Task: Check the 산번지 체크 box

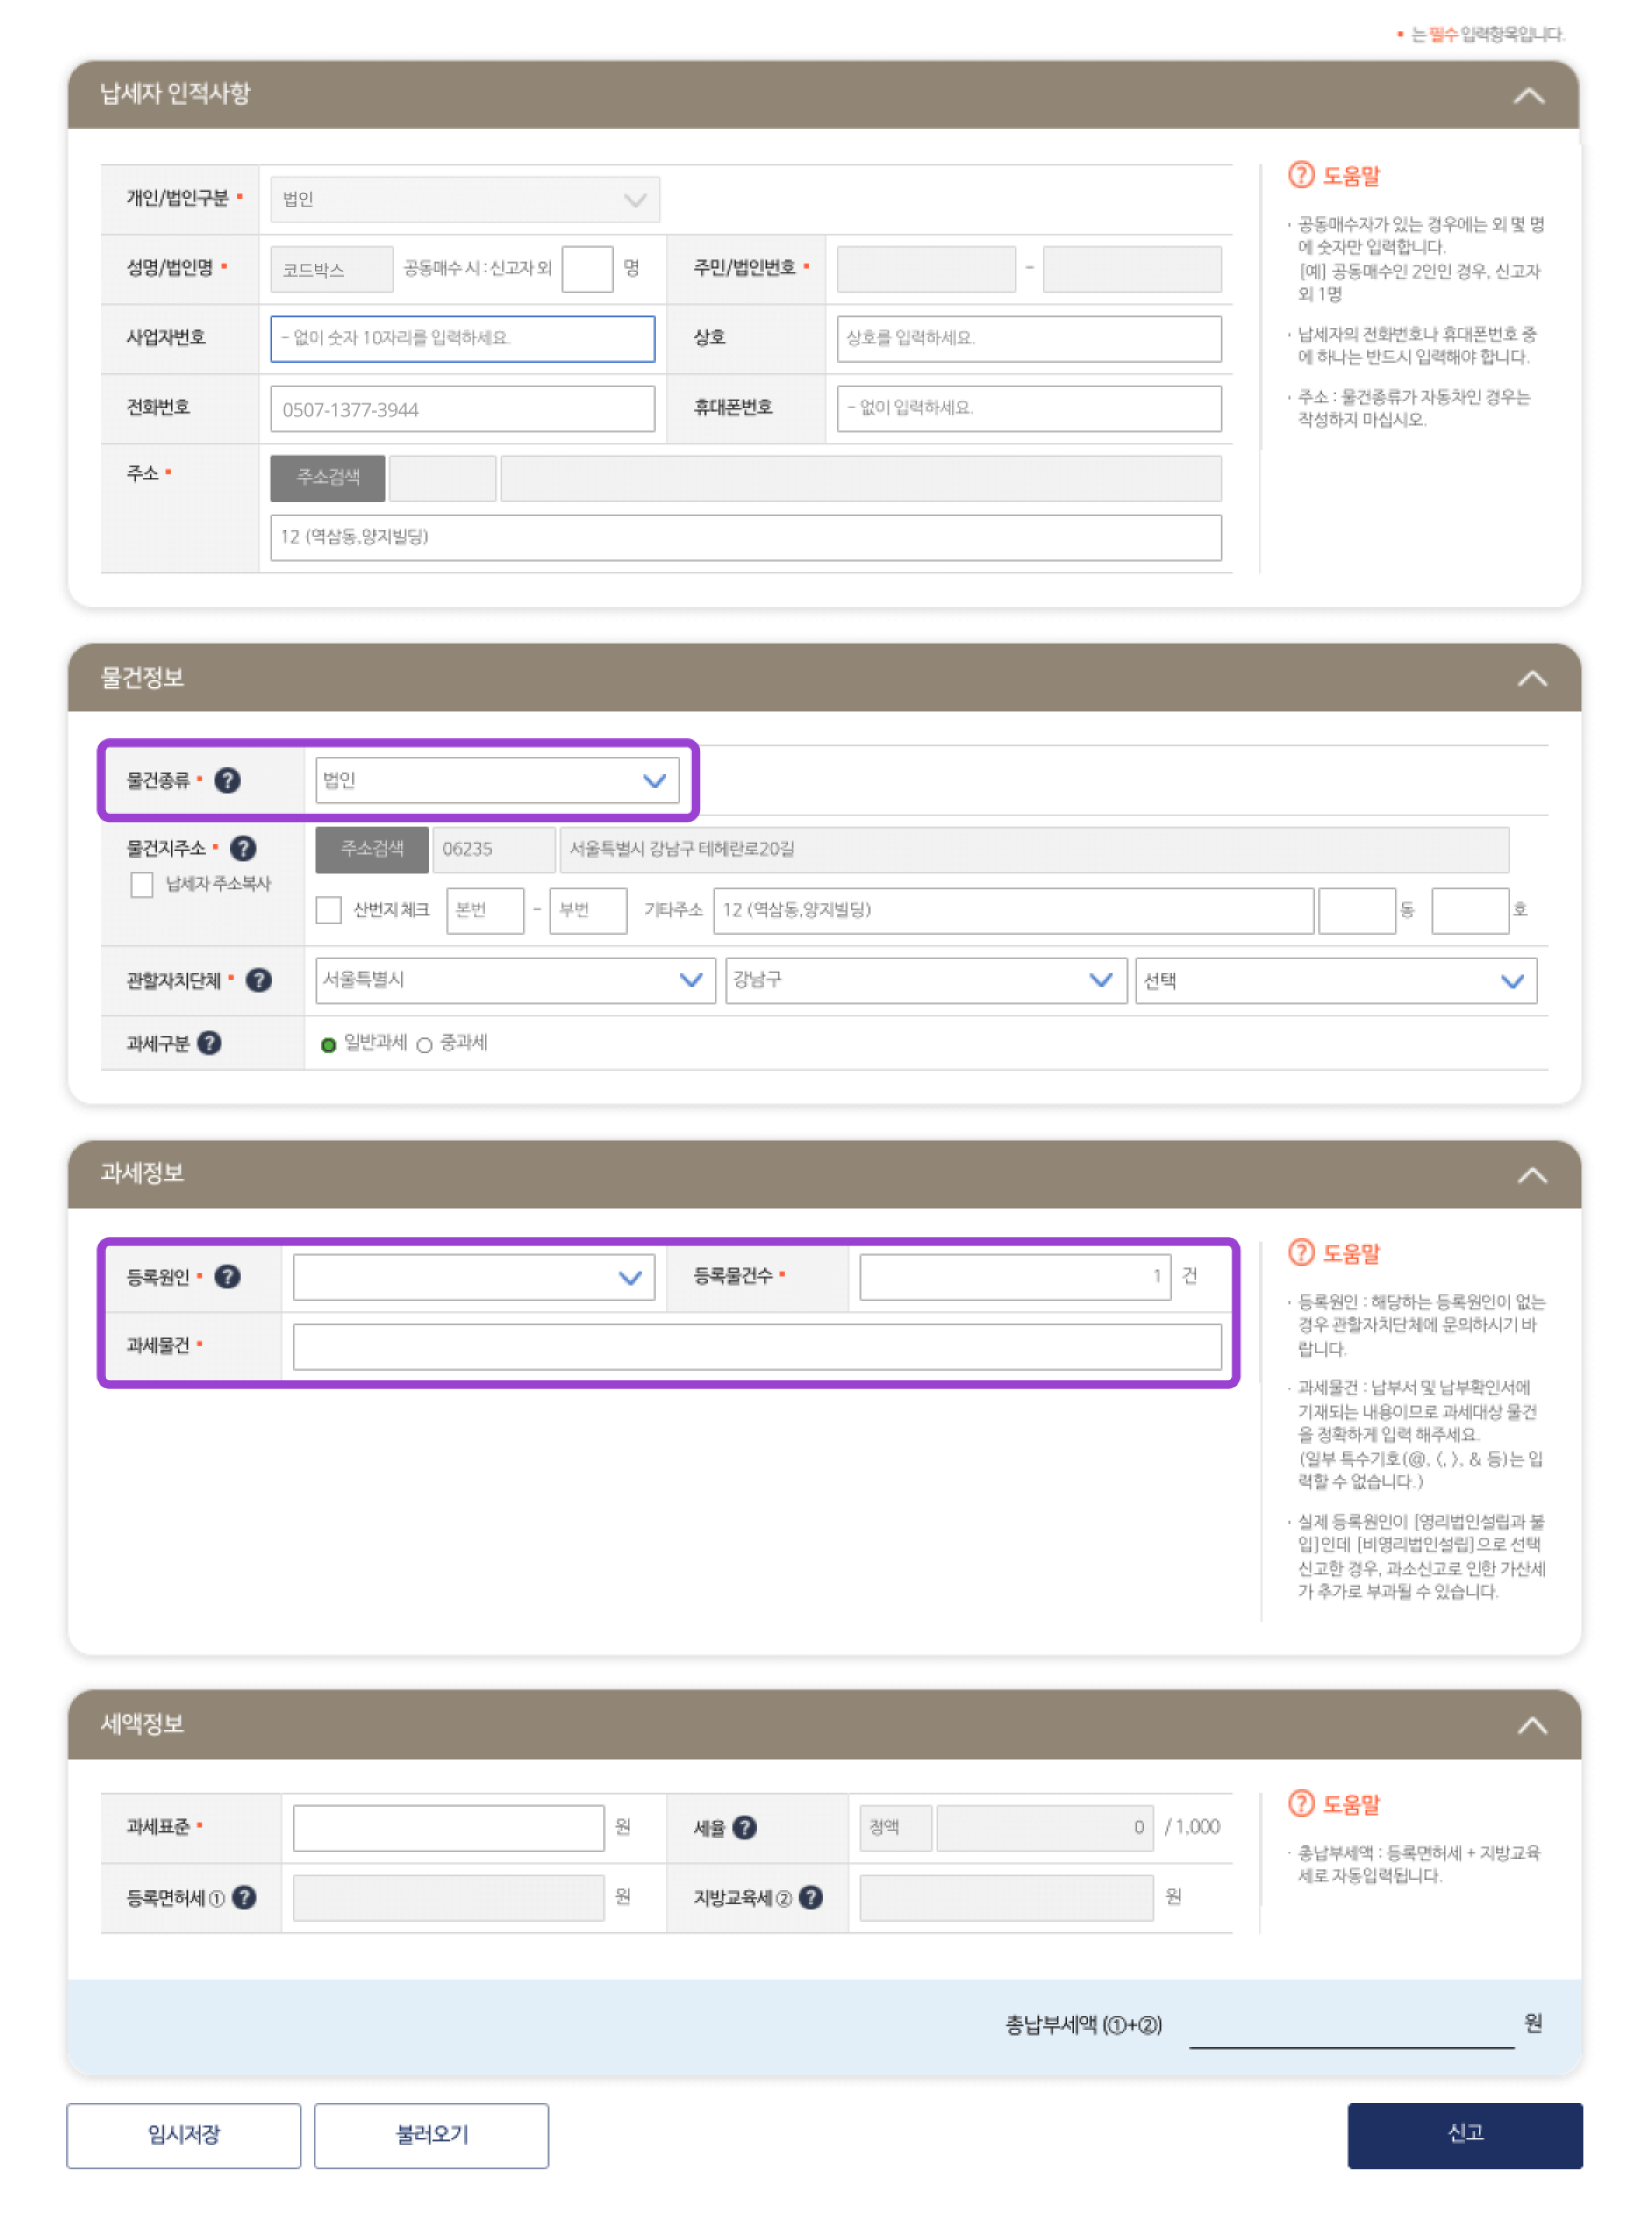Action: click(328, 910)
